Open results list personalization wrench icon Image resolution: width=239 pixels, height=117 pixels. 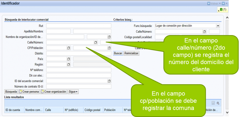tap(218, 103)
